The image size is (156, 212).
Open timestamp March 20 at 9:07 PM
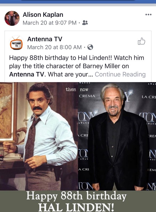pos(50,23)
